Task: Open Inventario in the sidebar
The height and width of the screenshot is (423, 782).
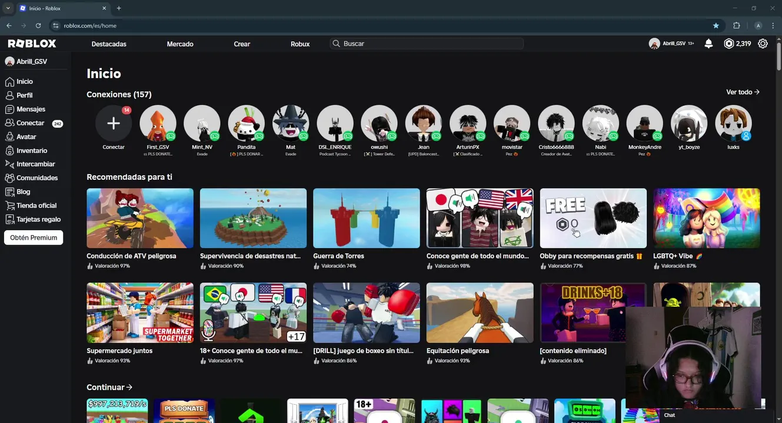Action: [32, 150]
